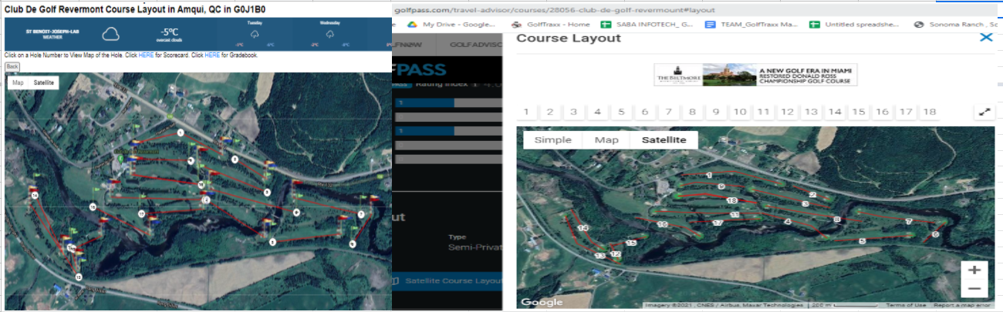Click the -5°C temperature reading
This screenshot has width=1003, height=312.
(x=169, y=32)
